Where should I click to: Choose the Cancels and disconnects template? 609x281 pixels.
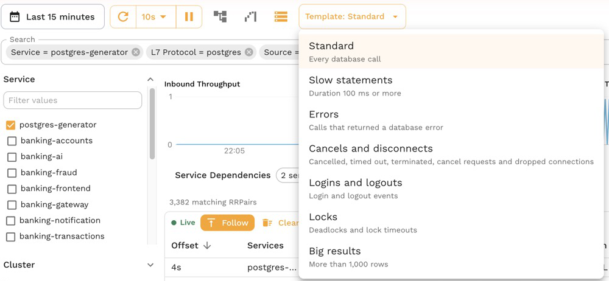coord(451,154)
